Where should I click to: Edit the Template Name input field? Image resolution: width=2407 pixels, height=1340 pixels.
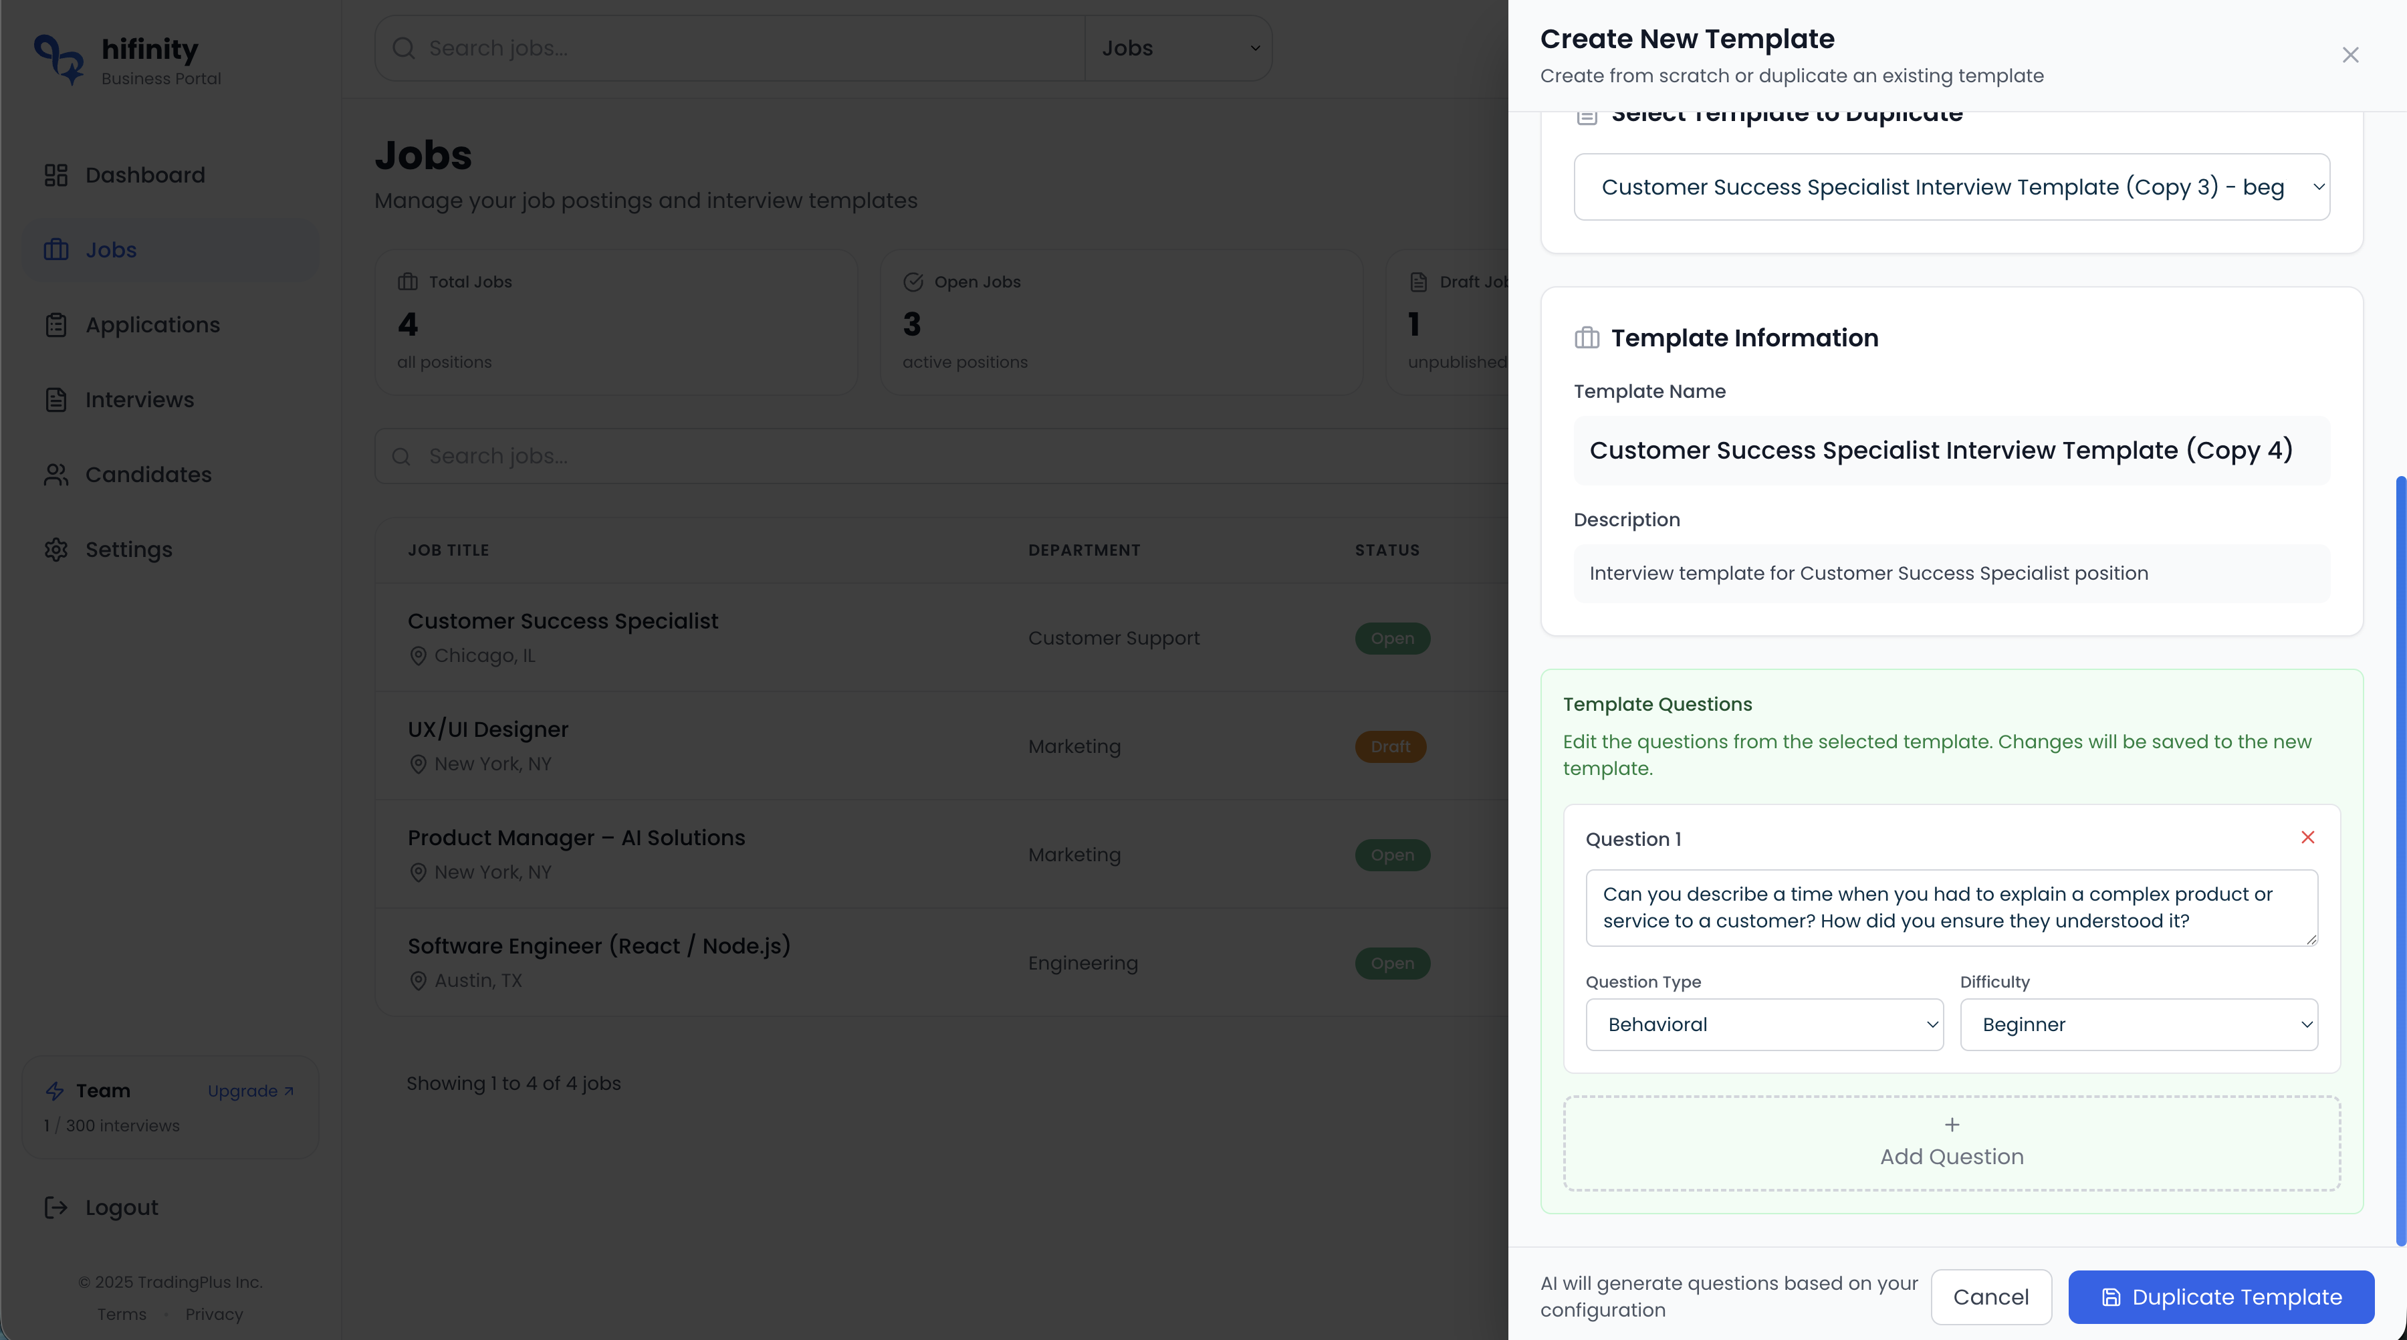(1950, 449)
